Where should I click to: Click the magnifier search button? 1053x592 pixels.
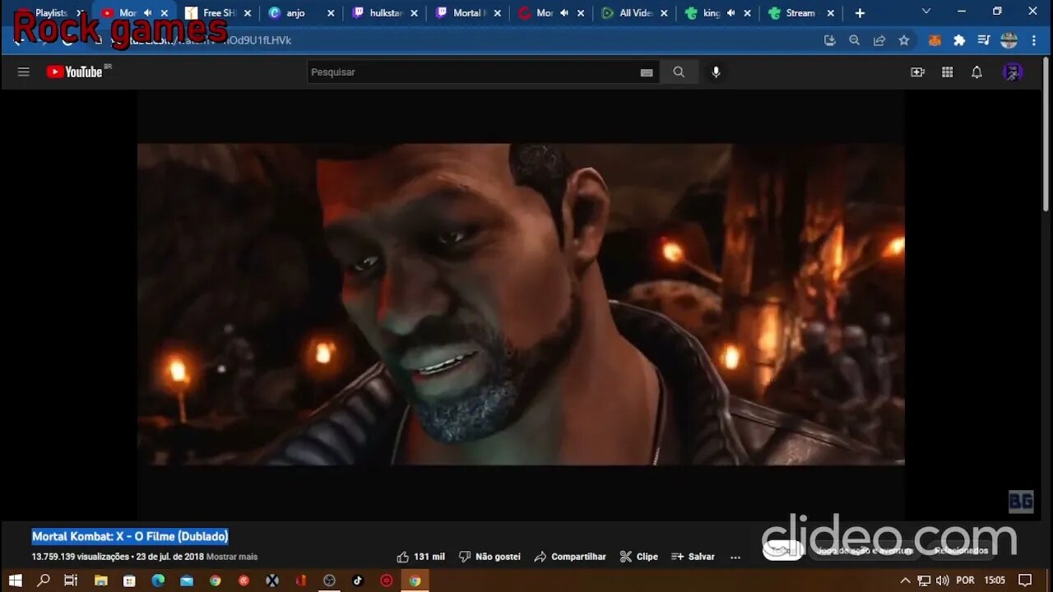(679, 72)
